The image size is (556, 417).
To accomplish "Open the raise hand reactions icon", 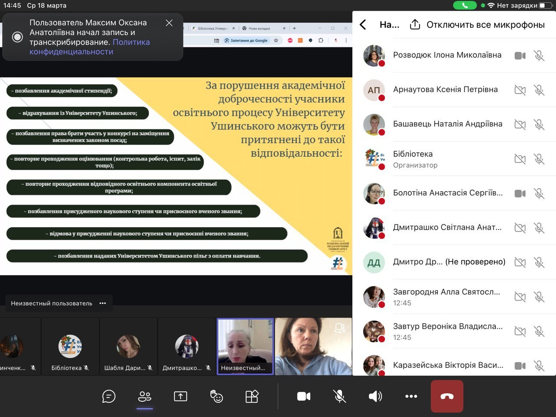I will [x=216, y=396].
